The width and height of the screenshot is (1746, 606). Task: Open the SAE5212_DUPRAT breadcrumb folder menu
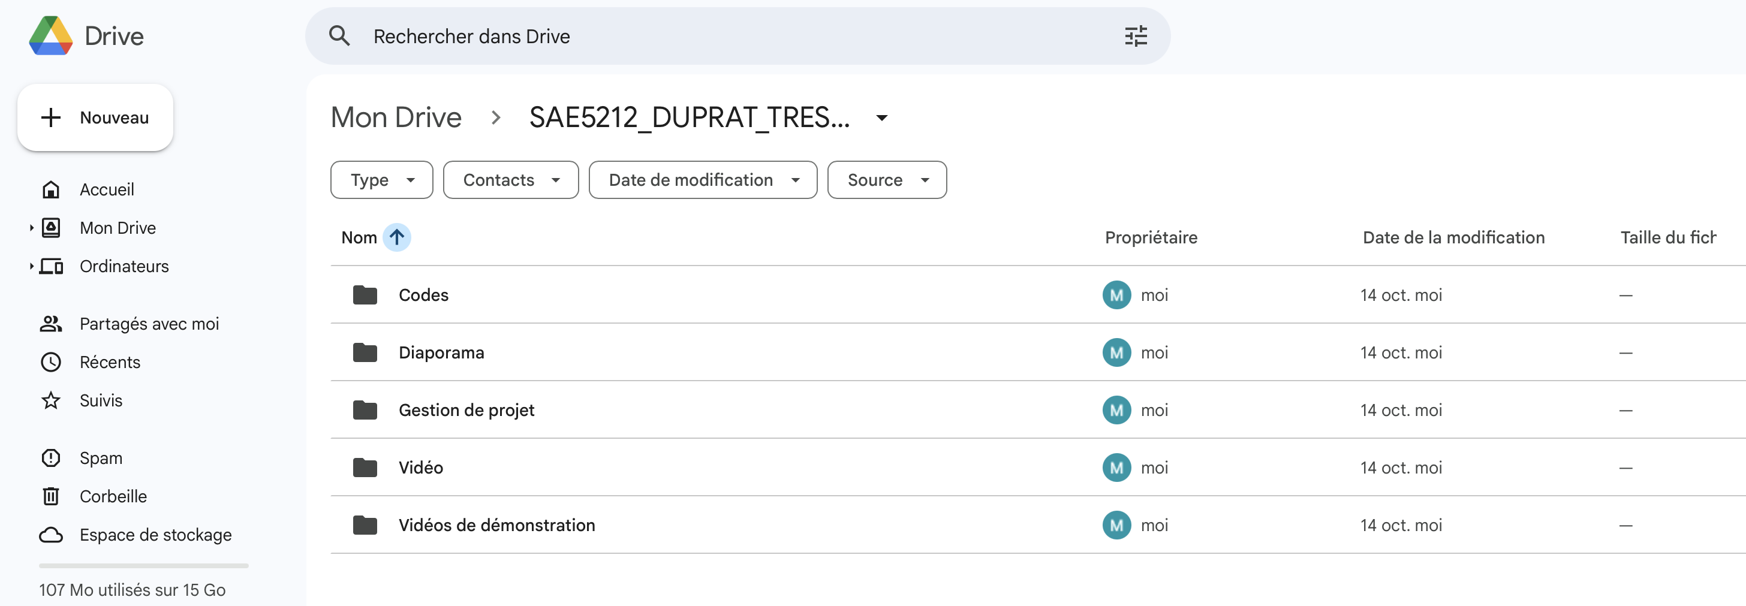click(x=881, y=117)
